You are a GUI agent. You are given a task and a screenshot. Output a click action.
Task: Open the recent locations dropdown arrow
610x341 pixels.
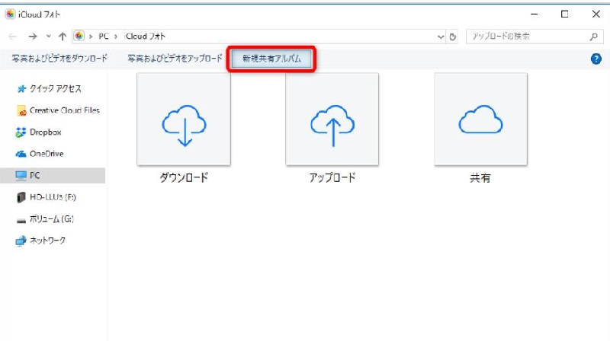[x=48, y=36]
